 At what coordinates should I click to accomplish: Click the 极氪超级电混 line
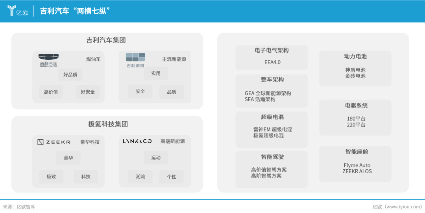[269, 135]
